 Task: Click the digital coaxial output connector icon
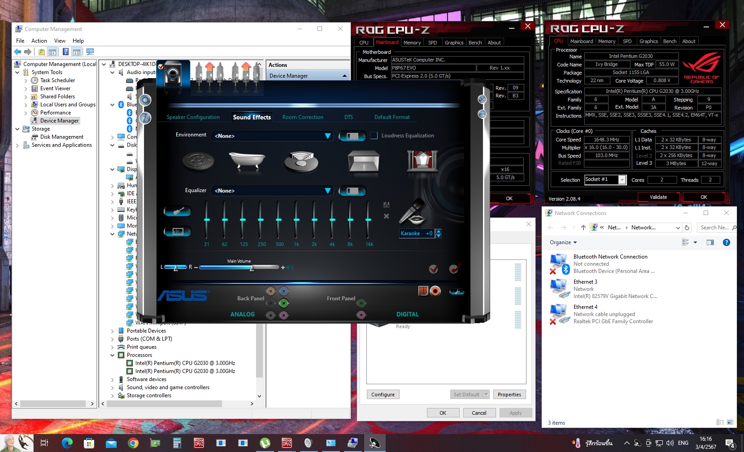[x=435, y=291]
